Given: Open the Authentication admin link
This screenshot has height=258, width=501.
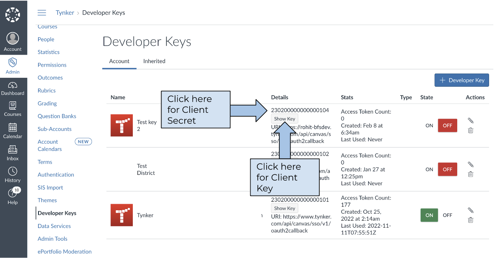Looking at the screenshot, I should click(56, 174).
